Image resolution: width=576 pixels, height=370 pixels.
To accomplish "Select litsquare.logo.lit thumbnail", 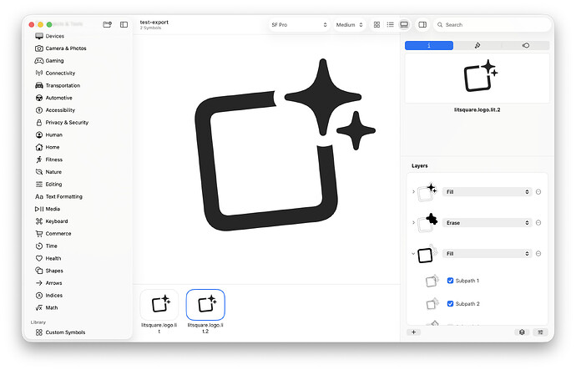I will click(x=159, y=305).
